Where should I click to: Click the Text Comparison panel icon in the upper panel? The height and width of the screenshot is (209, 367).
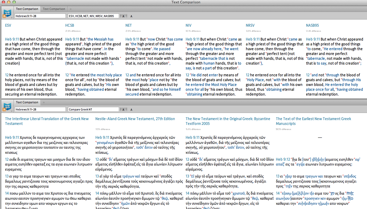coord(7,13)
